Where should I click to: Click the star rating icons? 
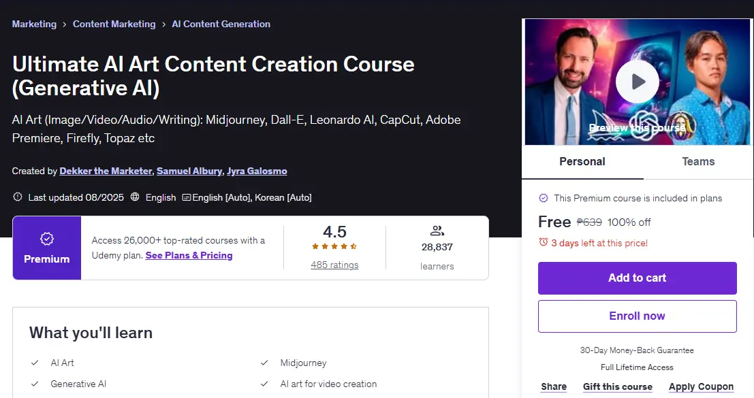(334, 246)
